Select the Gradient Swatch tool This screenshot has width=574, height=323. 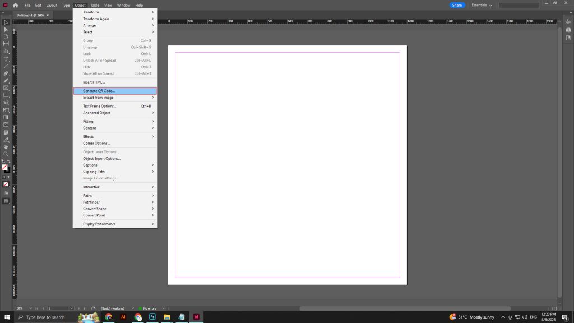pos(7,117)
